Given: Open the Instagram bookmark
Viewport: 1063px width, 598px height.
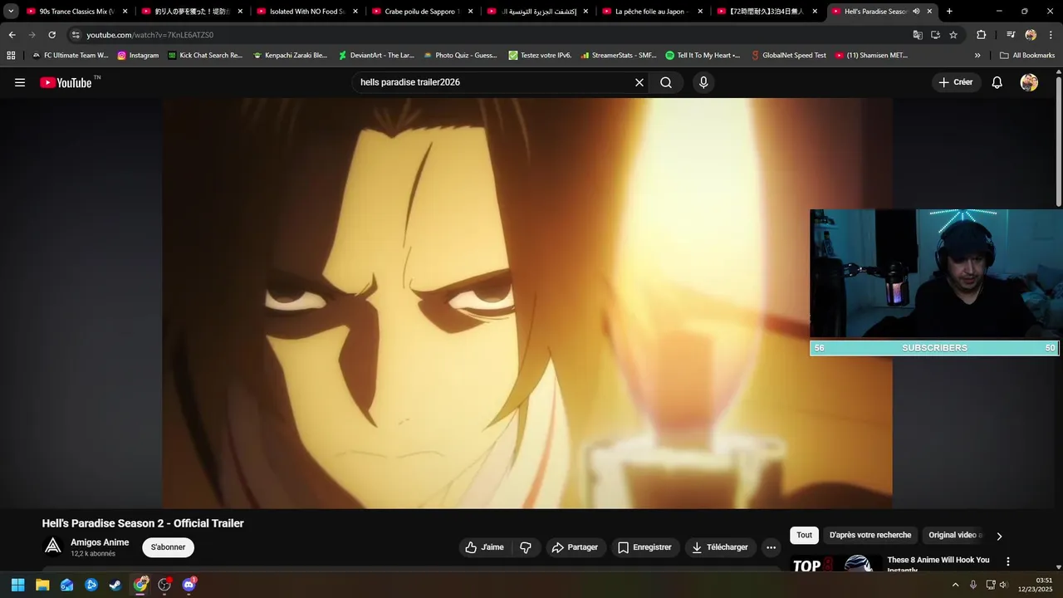Looking at the screenshot, I should (138, 56).
